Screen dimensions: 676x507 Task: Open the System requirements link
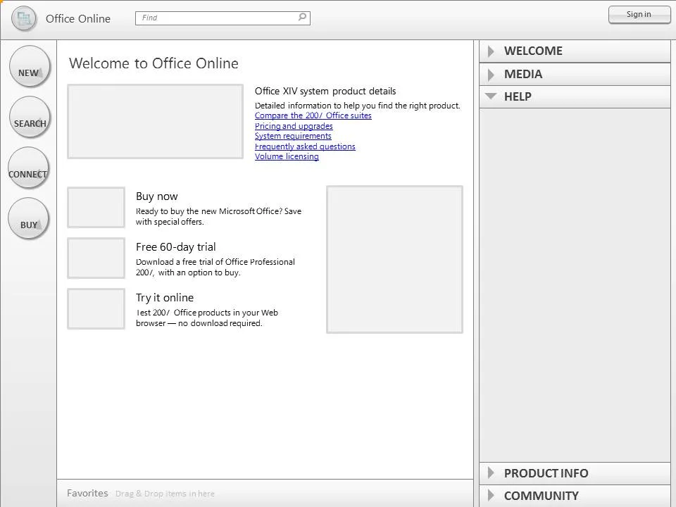tap(293, 136)
